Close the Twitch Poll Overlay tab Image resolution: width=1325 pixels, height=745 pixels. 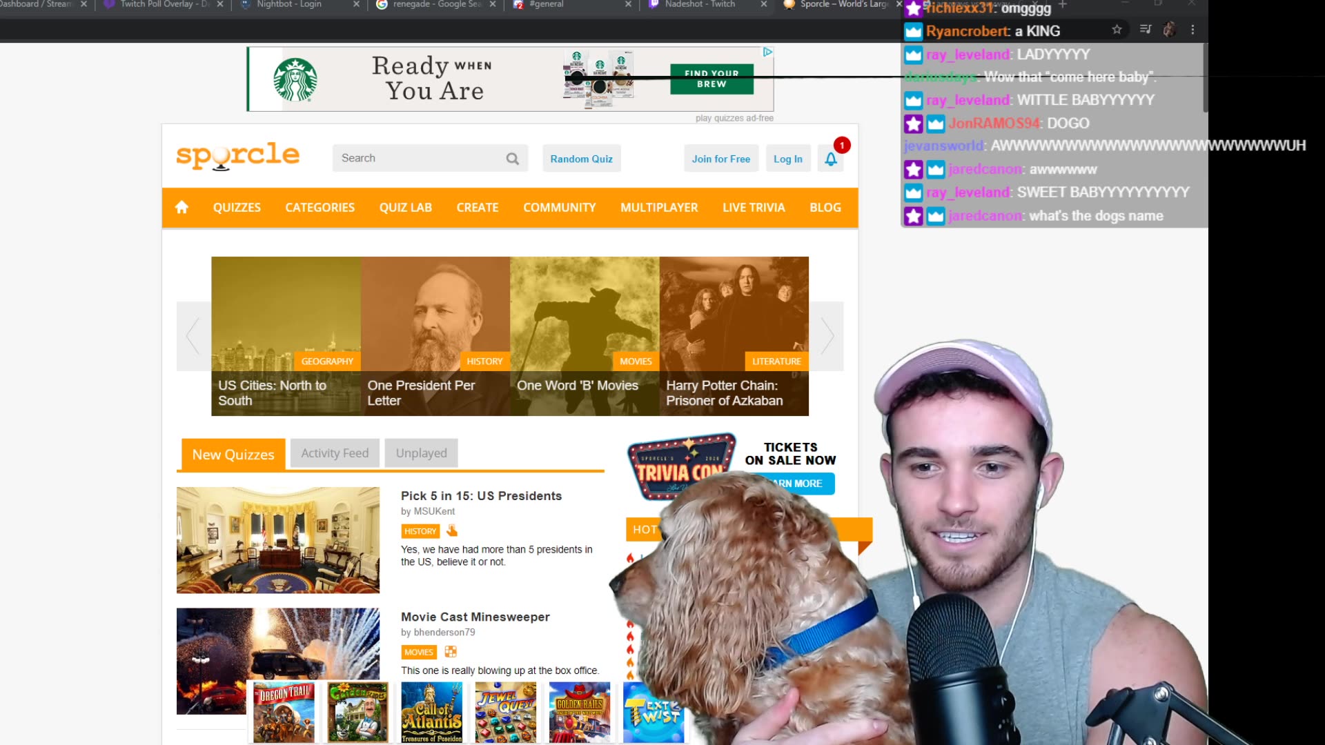(220, 4)
